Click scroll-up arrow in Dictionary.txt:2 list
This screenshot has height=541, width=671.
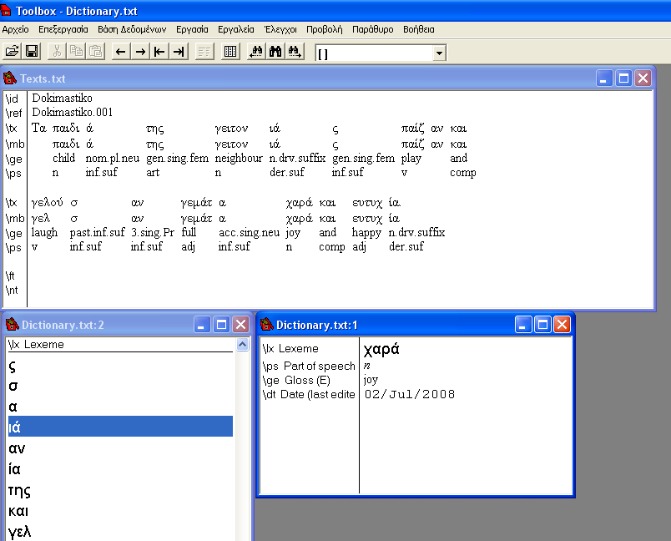point(242,345)
